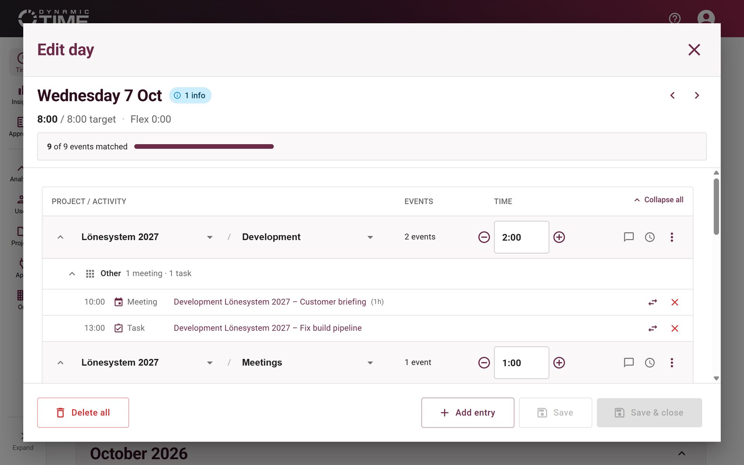Open the 1 info badge
Viewport: 744px width, 465px height.
pos(190,95)
